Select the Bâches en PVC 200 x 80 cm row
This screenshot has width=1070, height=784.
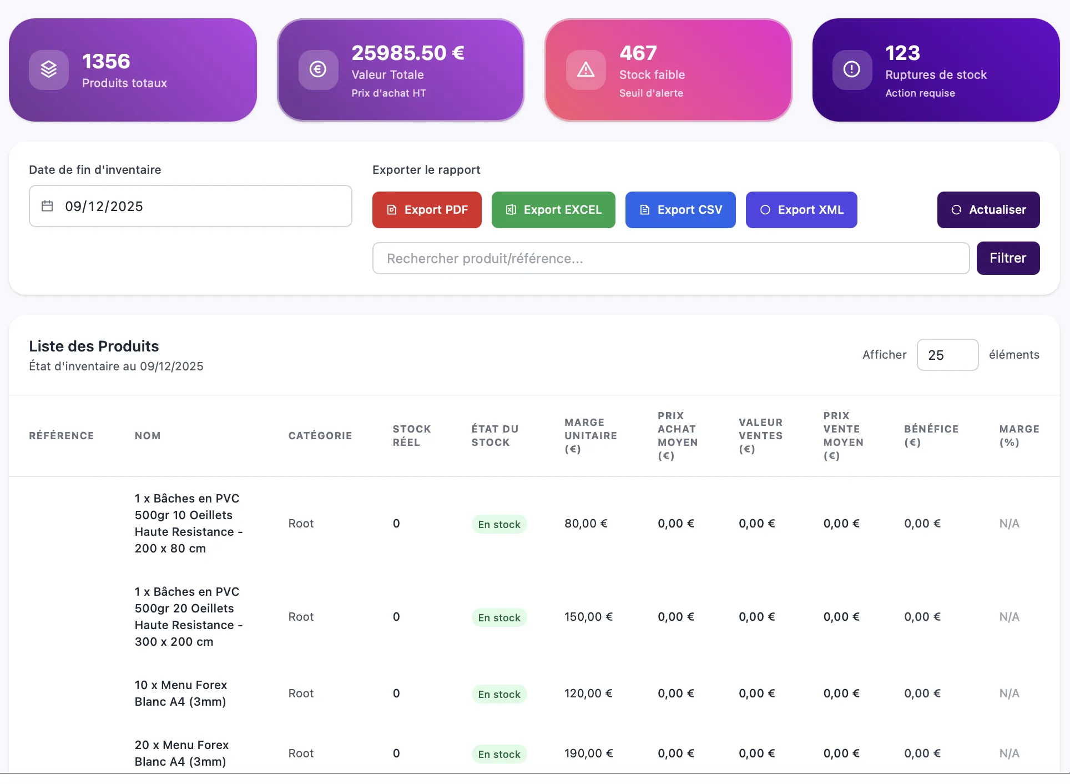[534, 524]
